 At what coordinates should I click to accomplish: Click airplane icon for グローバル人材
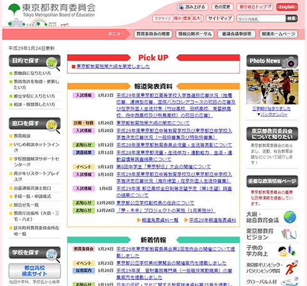[x=289, y=282]
